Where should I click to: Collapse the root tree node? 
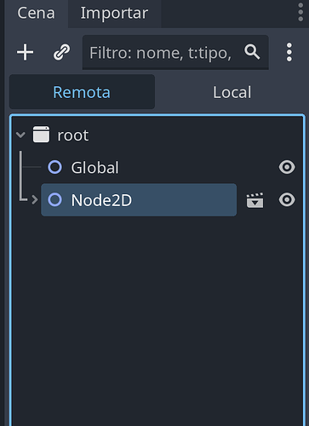click(20, 135)
